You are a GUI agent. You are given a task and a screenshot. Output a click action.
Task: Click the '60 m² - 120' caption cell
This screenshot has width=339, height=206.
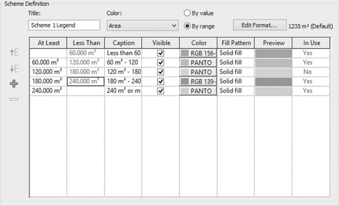point(123,63)
